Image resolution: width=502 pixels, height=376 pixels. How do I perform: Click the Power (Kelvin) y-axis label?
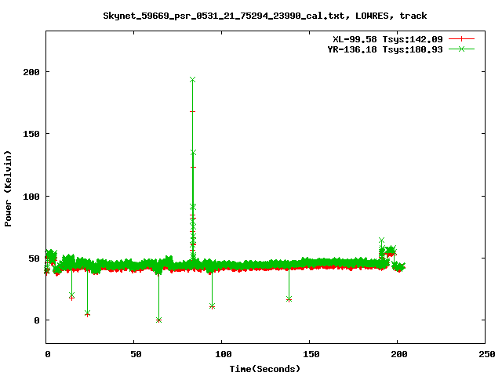coord(8,189)
